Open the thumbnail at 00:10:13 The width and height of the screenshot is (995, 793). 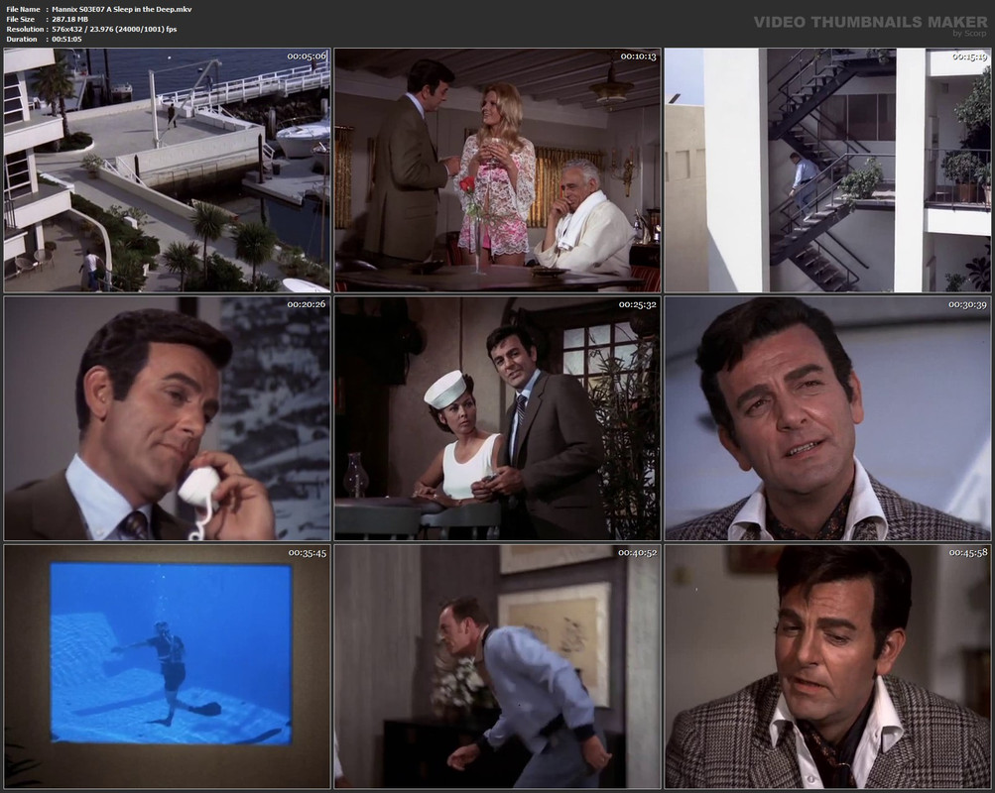(x=498, y=170)
